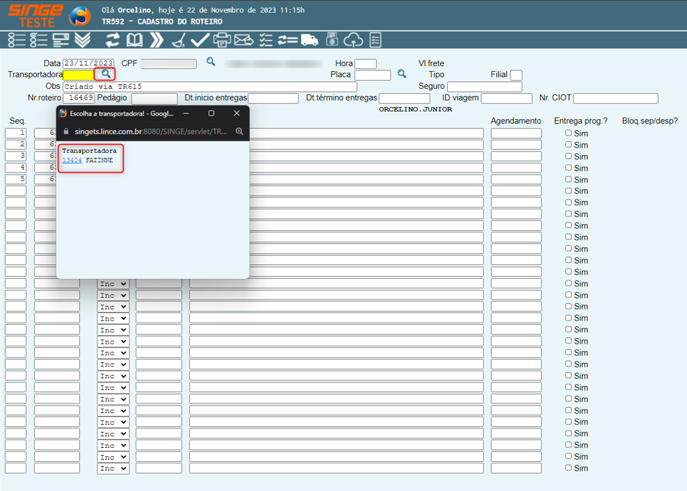The height and width of the screenshot is (491, 687).
Task: Click the lock icon in popup address bar
Action: tap(66, 131)
